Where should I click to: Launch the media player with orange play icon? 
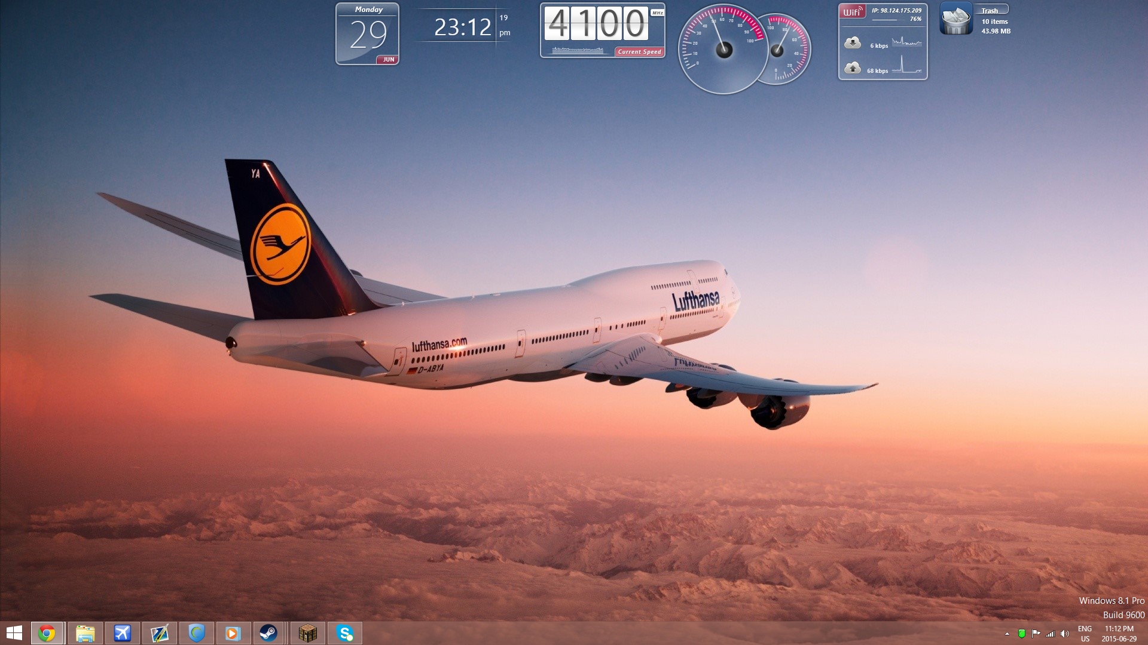click(x=233, y=633)
